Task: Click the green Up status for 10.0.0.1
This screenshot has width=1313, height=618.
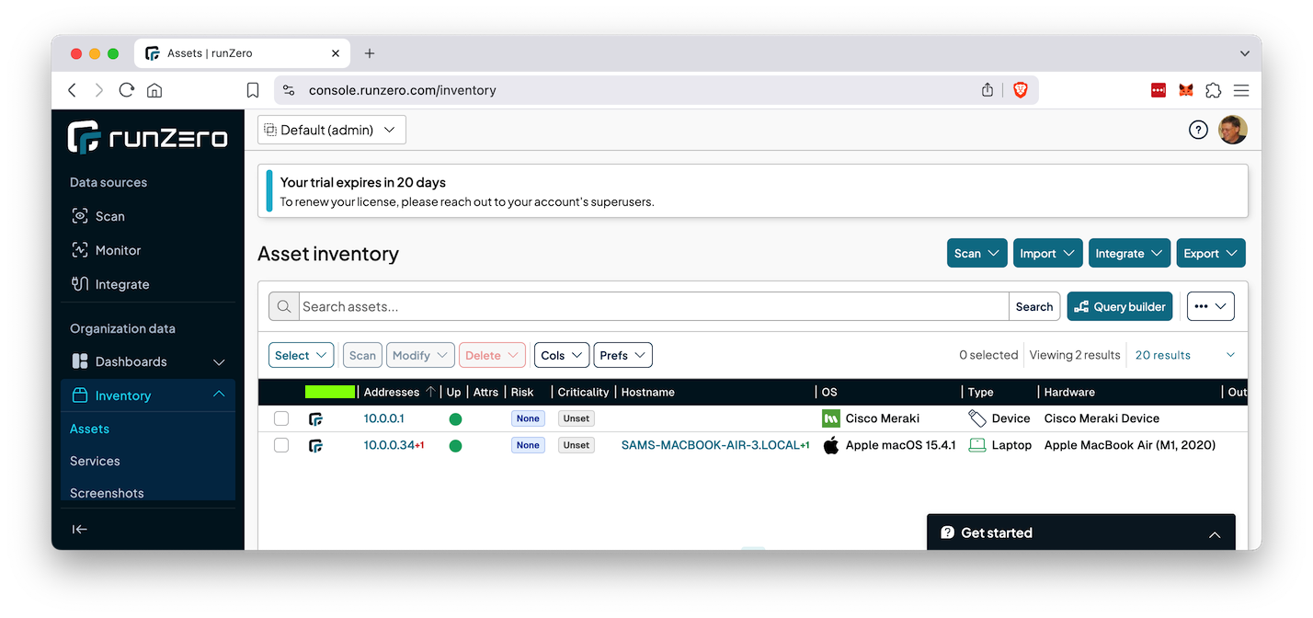Action: [x=455, y=419]
